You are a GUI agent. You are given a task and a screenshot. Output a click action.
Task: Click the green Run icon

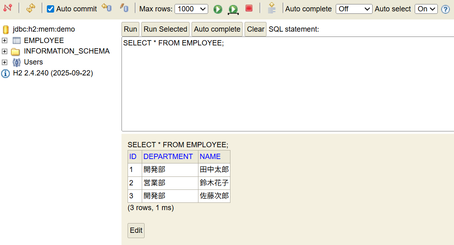tap(218, 9)
